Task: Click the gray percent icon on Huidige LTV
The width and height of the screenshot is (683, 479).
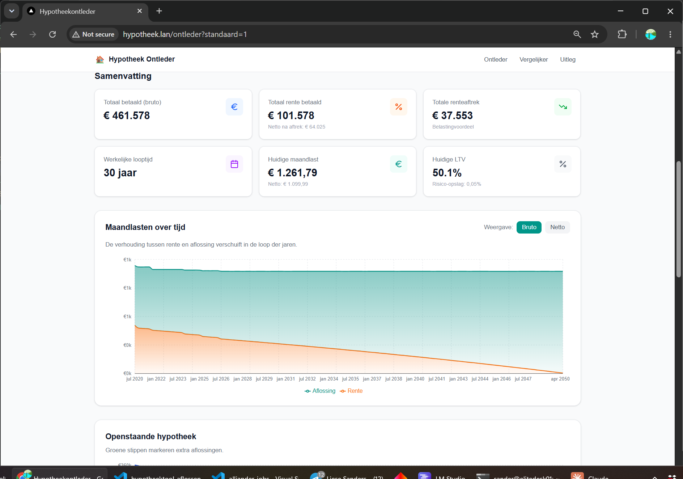Action: coord(563,164)
